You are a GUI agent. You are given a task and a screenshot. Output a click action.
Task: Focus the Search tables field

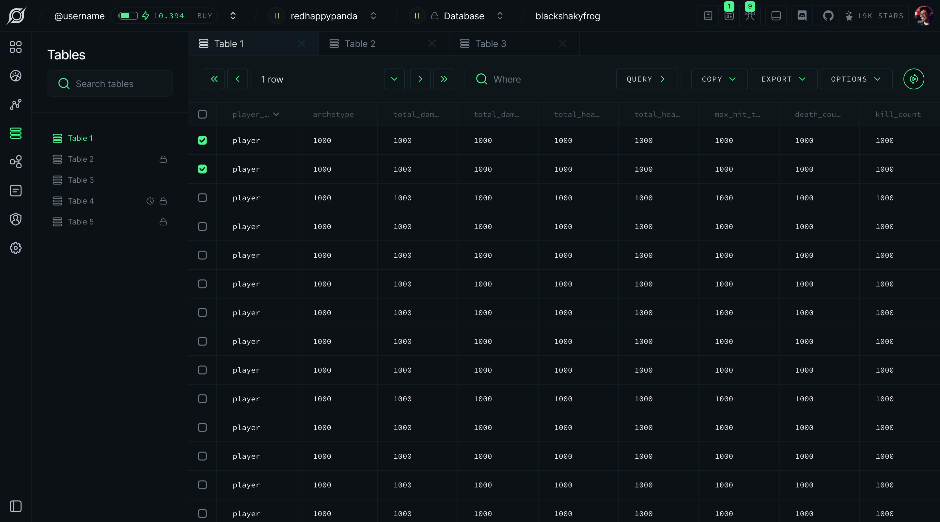pyautogui.click(x=109, y=84)
